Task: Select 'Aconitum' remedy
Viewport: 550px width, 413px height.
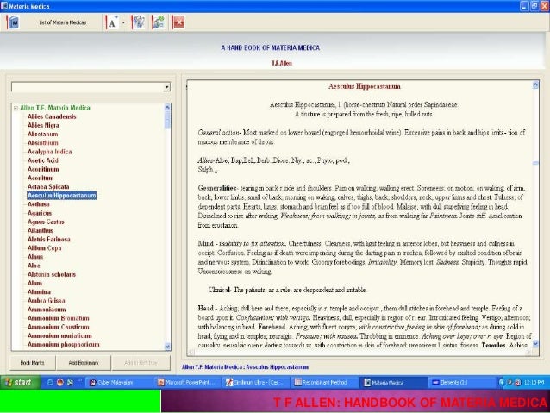Action: point(41,178)
